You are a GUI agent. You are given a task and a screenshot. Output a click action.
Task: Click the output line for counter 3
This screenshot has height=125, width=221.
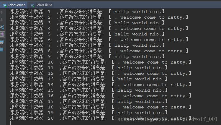[x=87, y=23]
